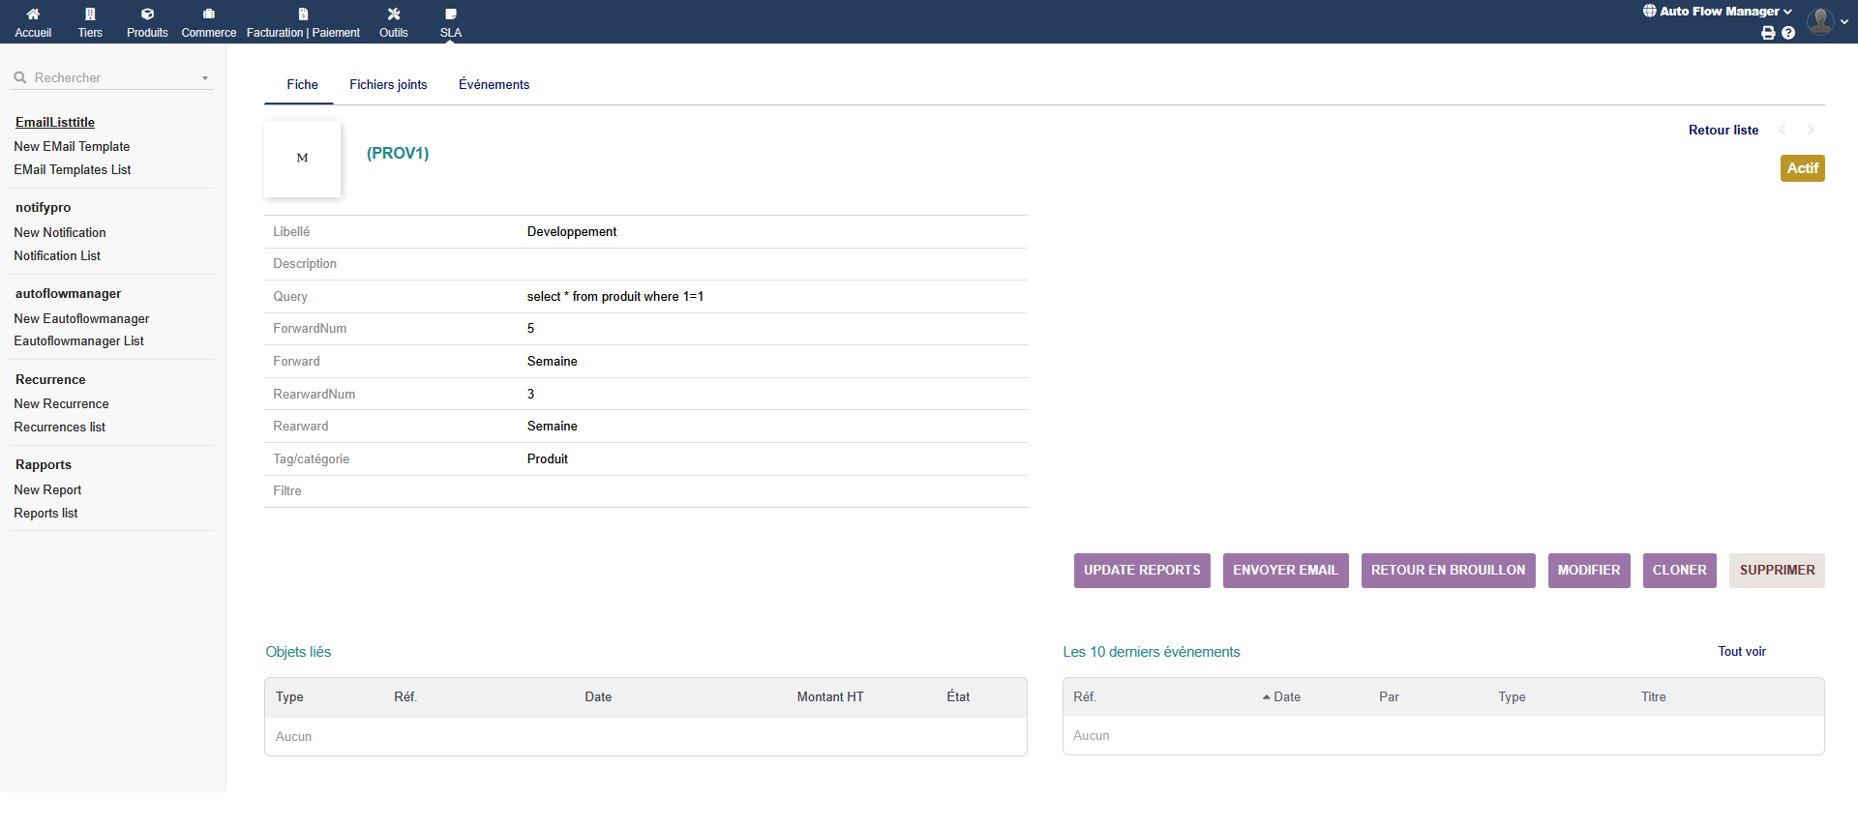Open help via question mark icon

[1788, 33]
